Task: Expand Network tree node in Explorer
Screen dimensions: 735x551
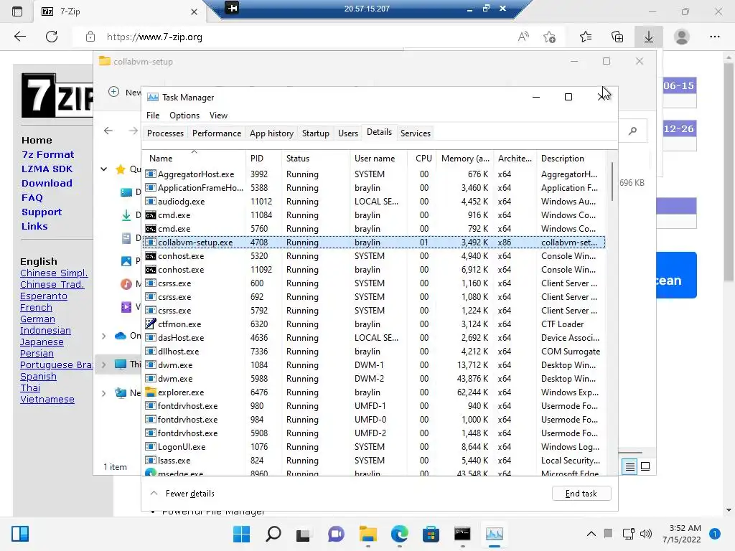Action: pos(103,393)
